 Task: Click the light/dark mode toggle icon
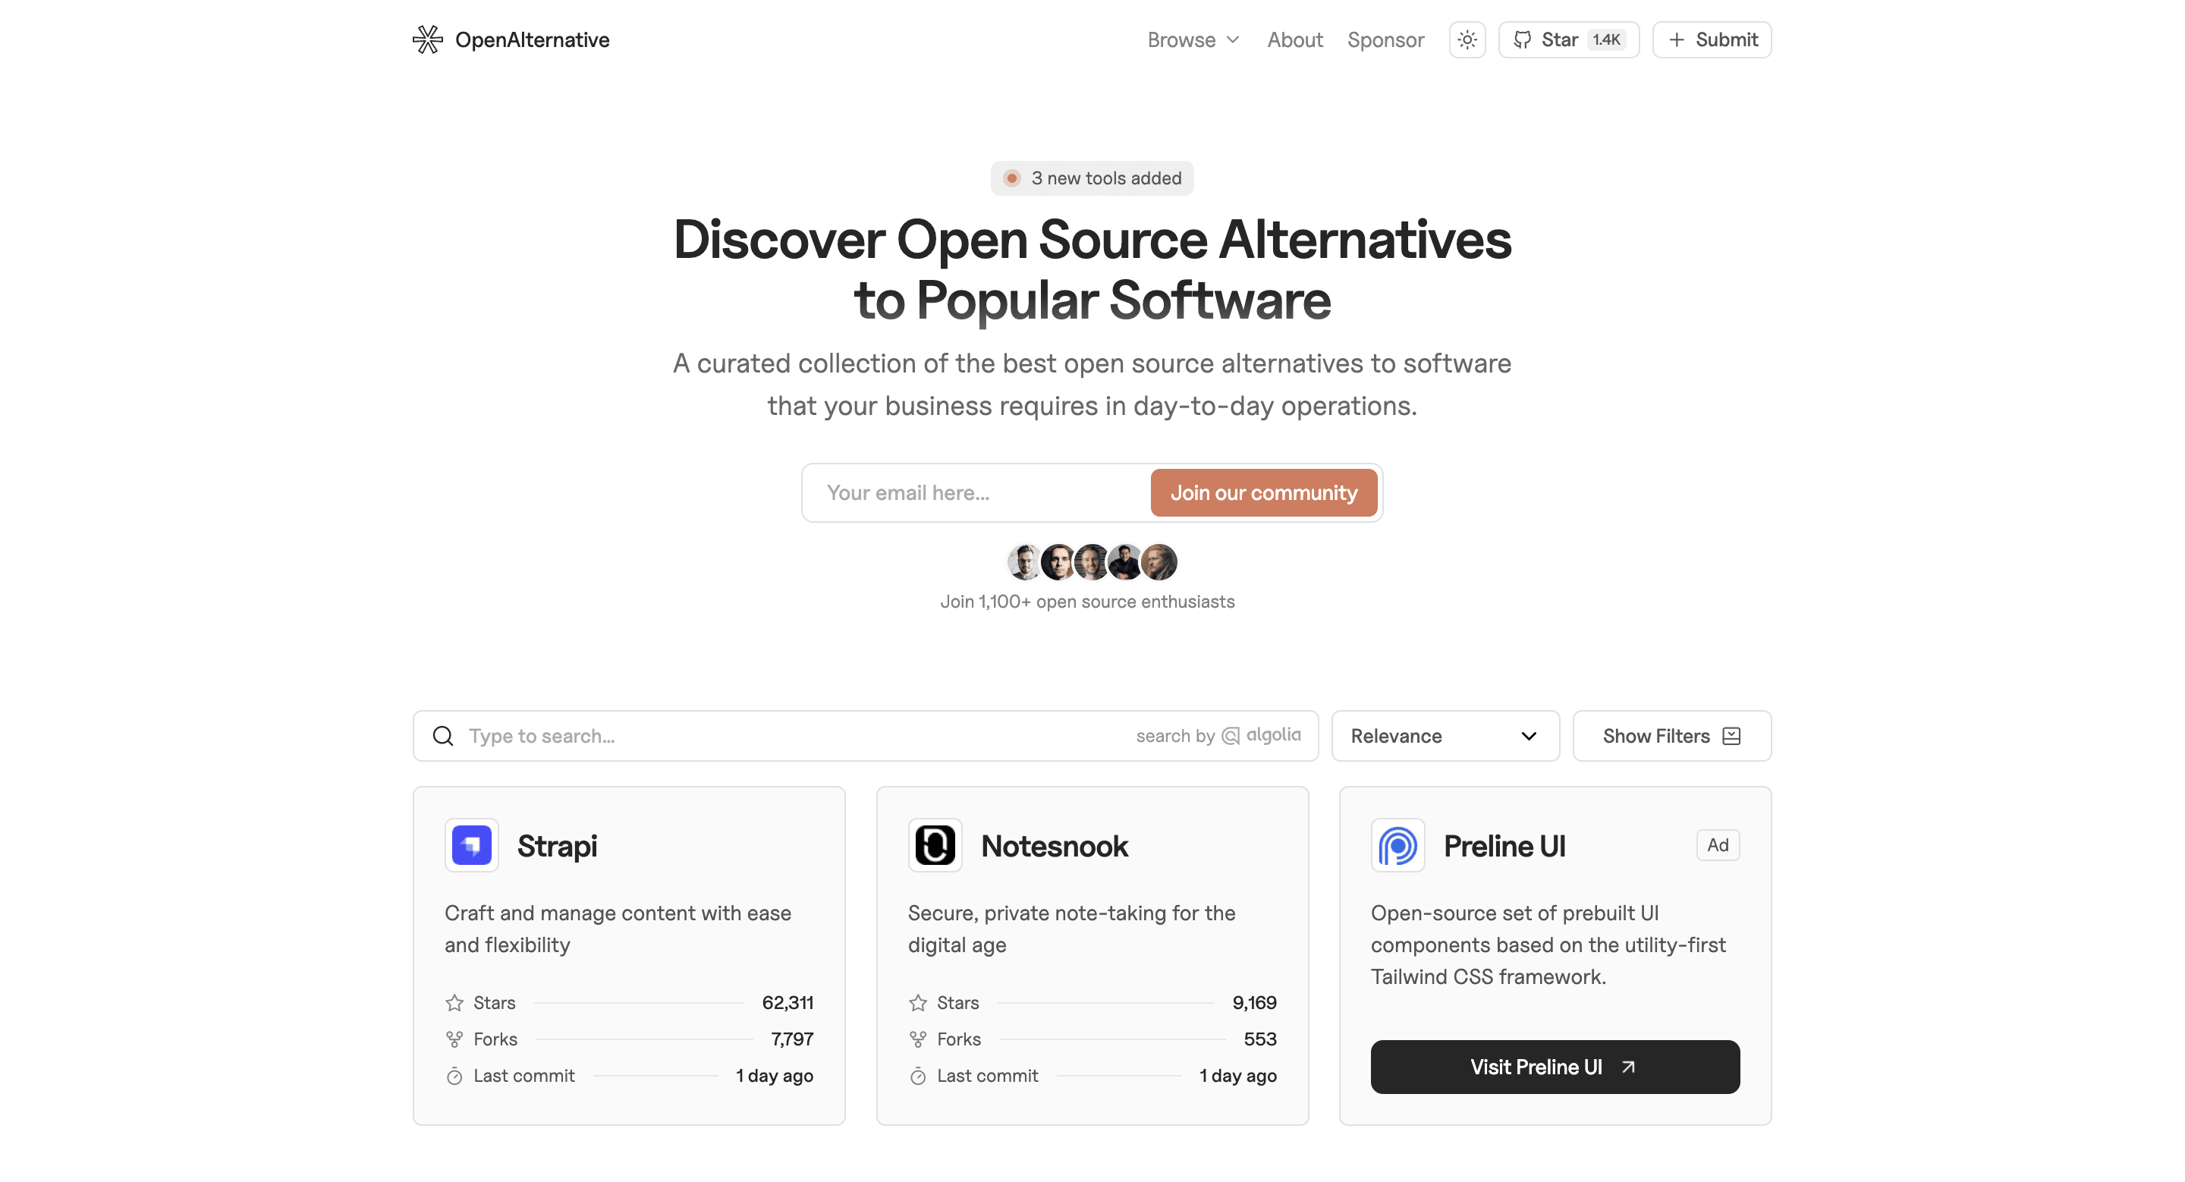click(1467, 39)
